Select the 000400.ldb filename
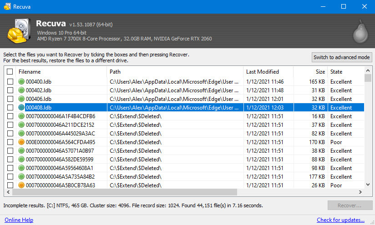This screenshot has width=375, height=225. tap(39, 82)
